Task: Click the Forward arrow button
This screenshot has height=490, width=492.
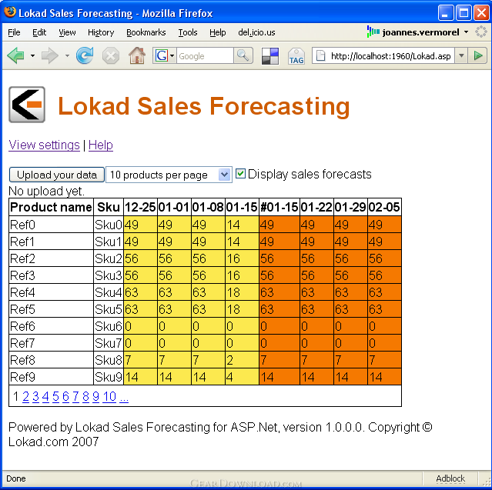Action: click(50, 56)
